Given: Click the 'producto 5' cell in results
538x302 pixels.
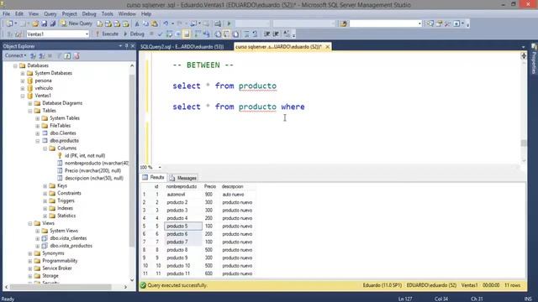Looking at the screenshot, I should coord(183,226).
